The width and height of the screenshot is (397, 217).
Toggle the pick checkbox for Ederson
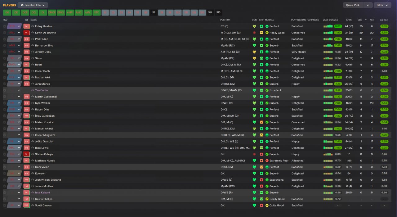pos(5,173)
